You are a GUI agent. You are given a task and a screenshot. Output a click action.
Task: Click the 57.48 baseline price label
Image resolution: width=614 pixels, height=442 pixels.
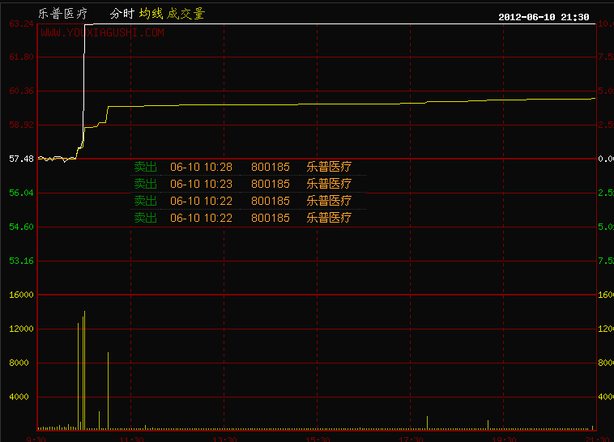click(21, 159)
